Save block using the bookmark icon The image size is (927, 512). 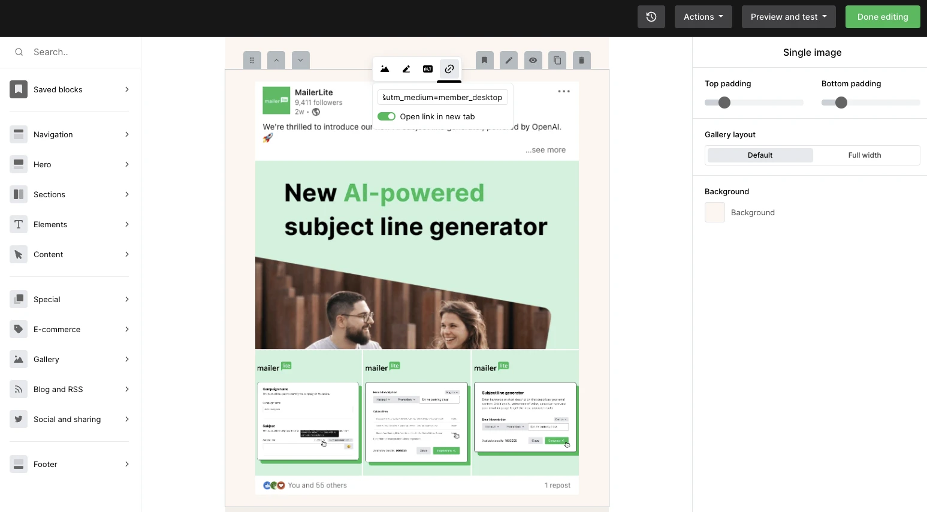tap(485, 60)
